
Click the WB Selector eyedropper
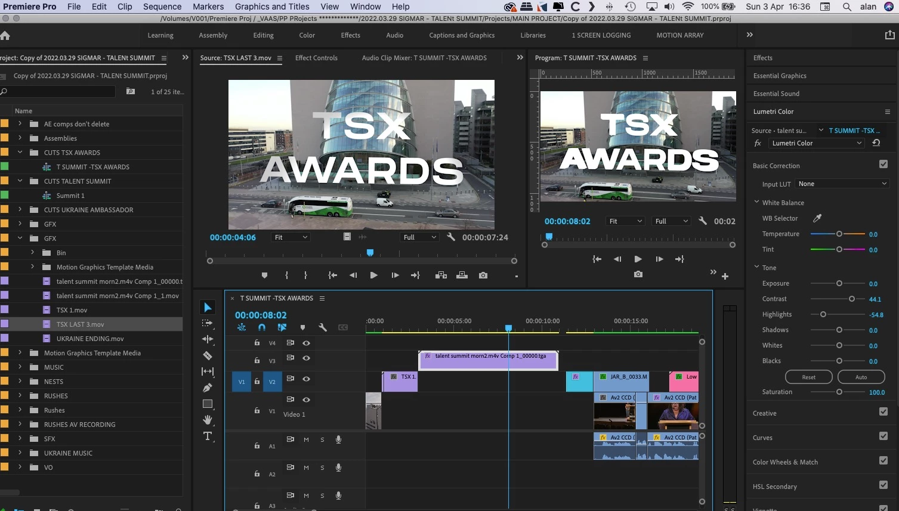[x=817, y=218]
